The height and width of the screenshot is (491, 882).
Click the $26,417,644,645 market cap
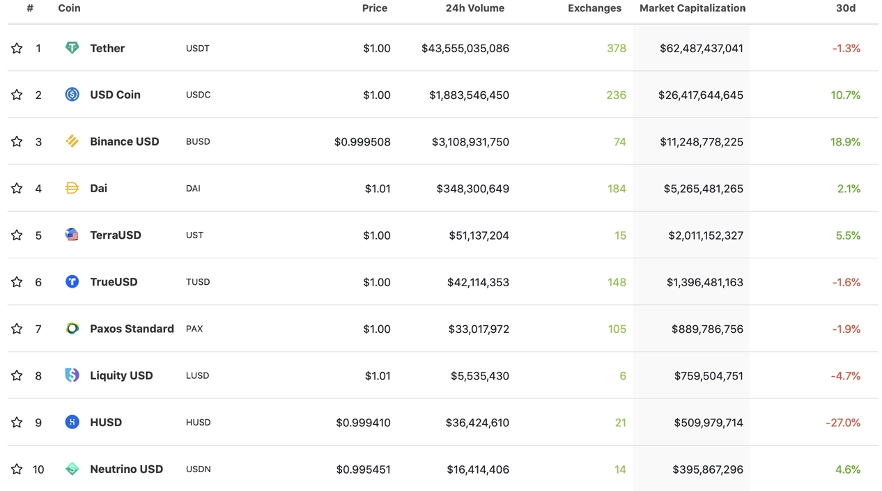click(x=701, y=95)
